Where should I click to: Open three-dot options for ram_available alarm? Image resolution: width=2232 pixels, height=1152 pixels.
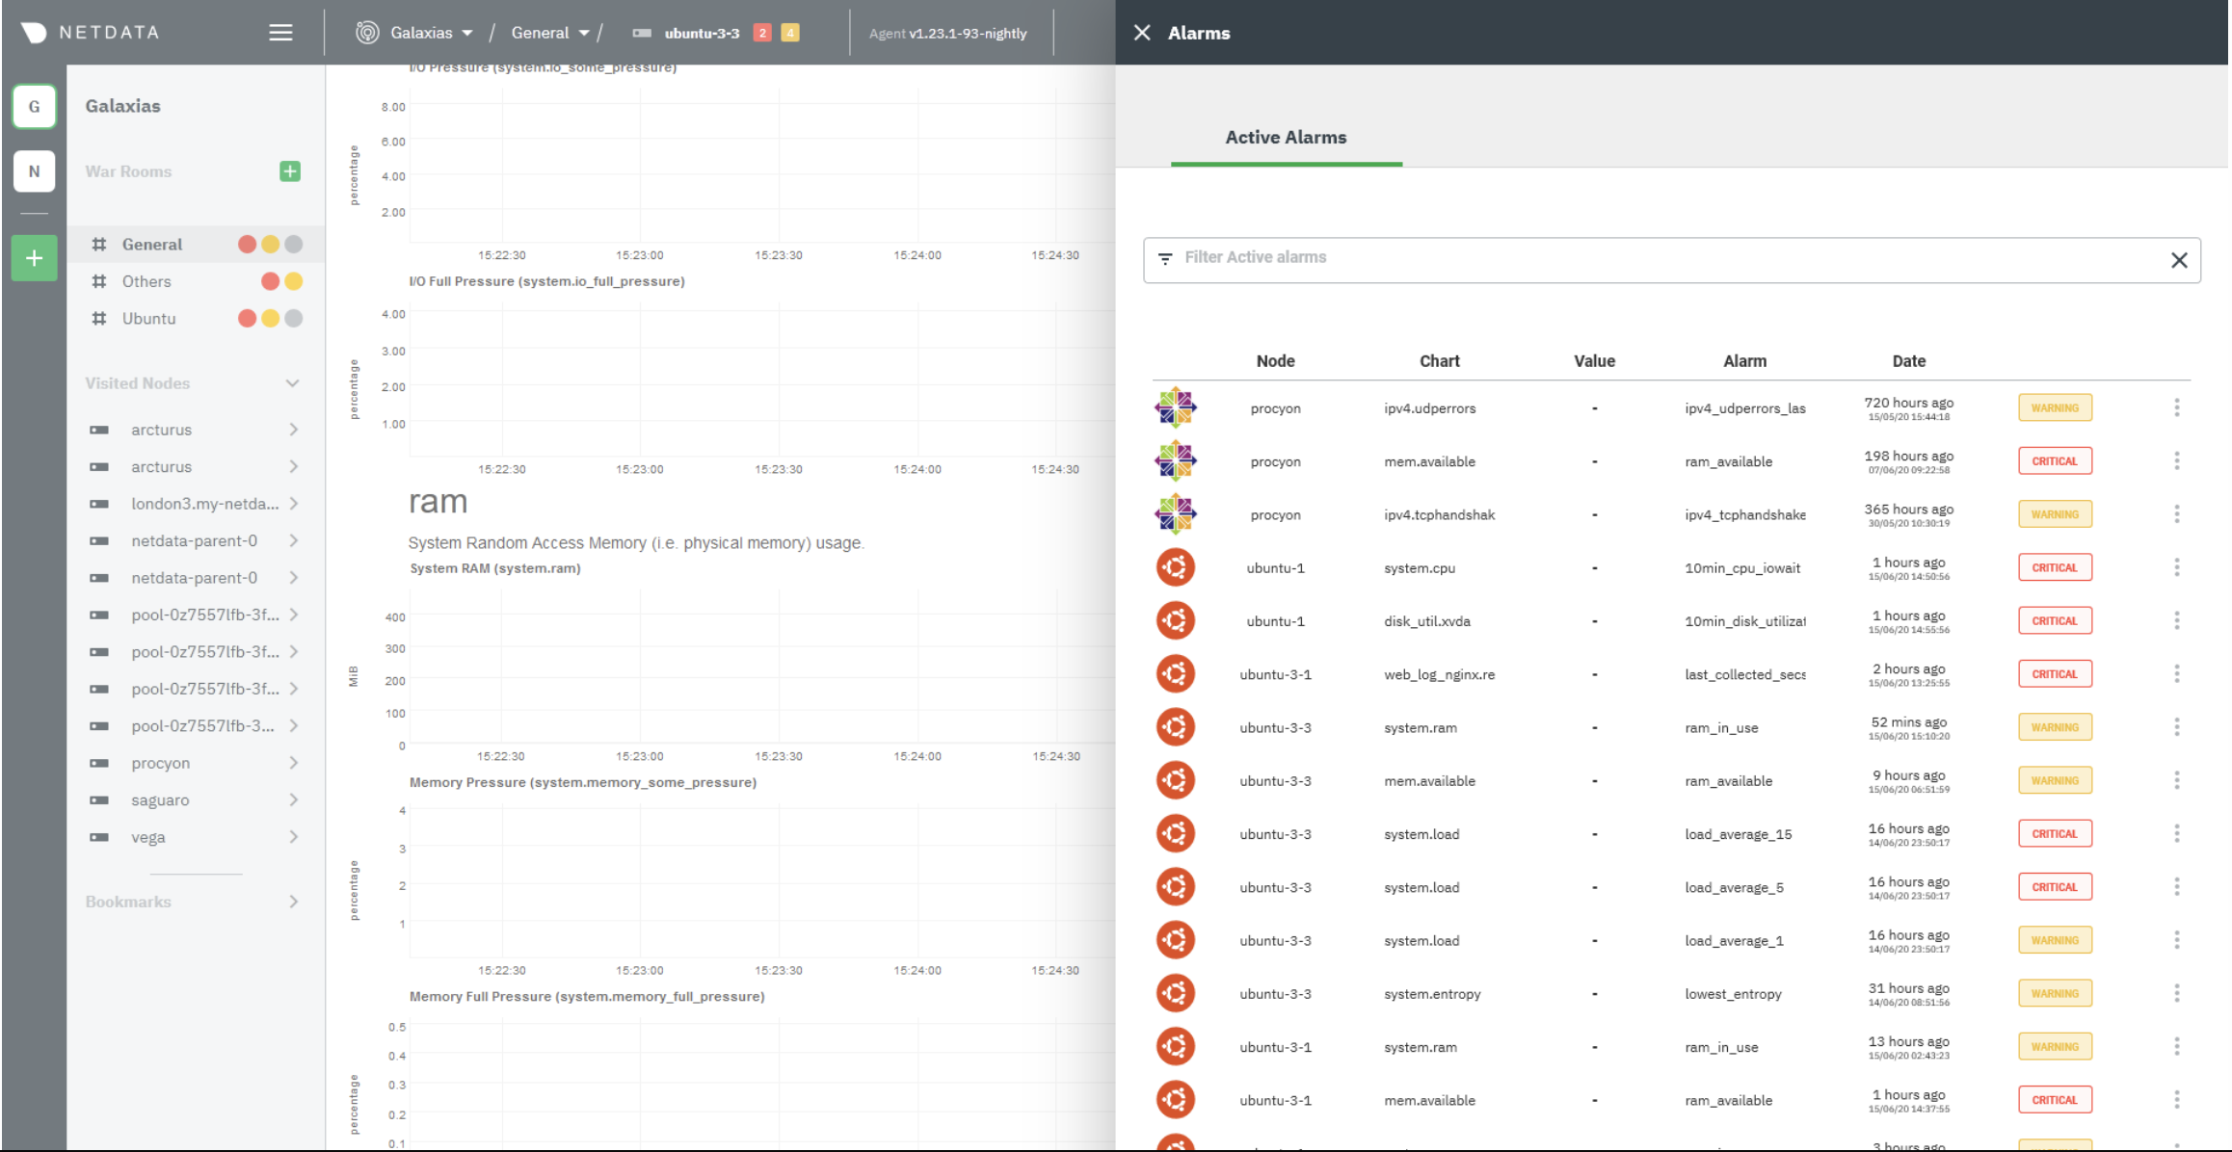tap(2177, 460)
